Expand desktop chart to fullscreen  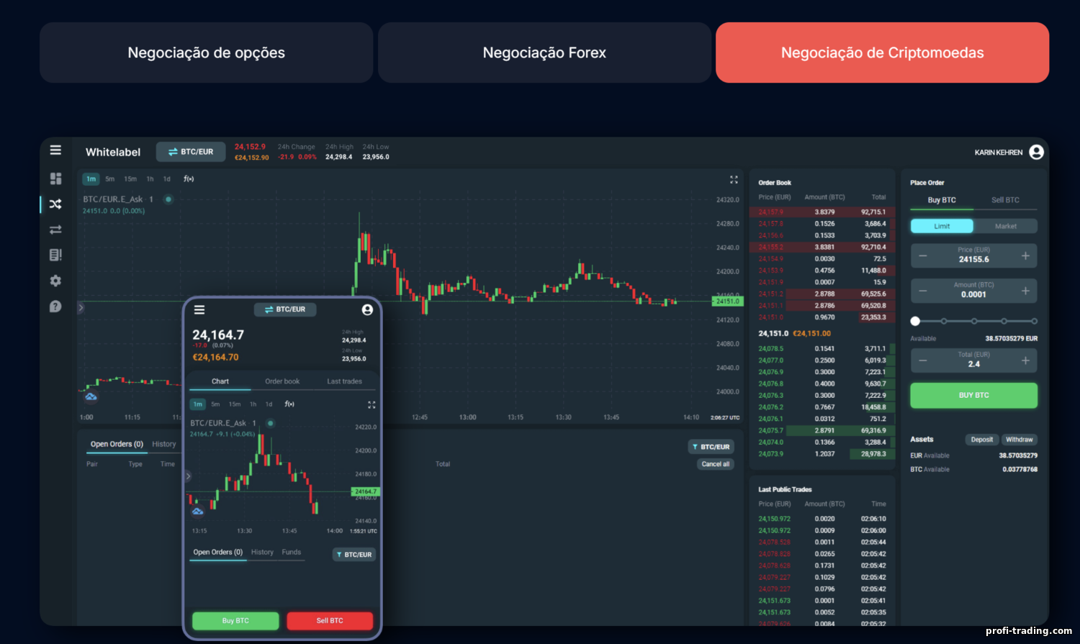click(734, 179)
